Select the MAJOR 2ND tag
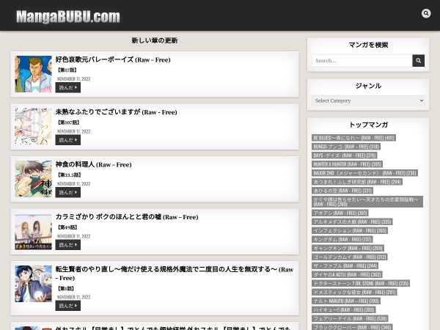Image resolution: width=440 pixels, height=330 pixels. pos(364,173)
